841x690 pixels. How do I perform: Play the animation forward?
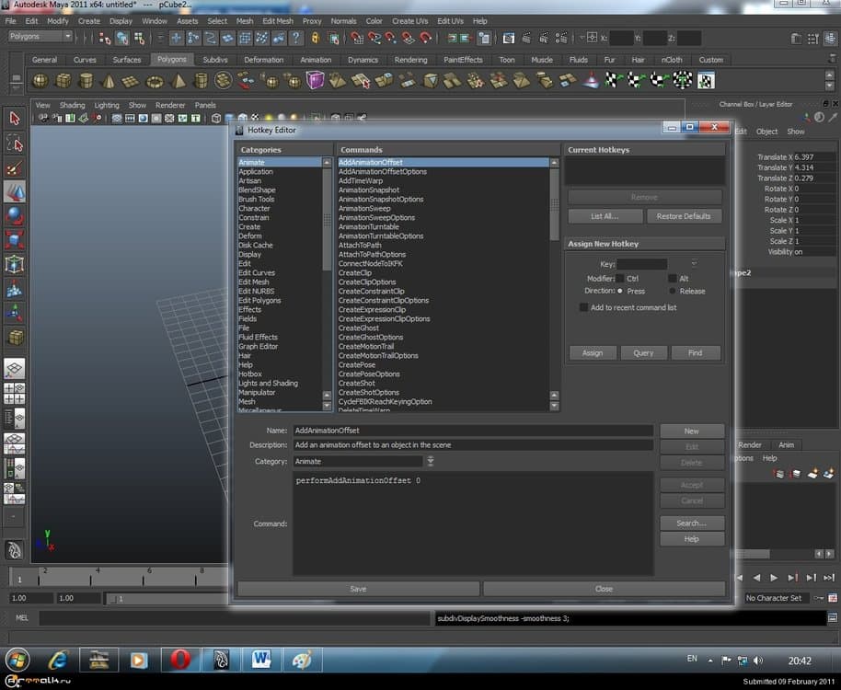pos(774,578)
